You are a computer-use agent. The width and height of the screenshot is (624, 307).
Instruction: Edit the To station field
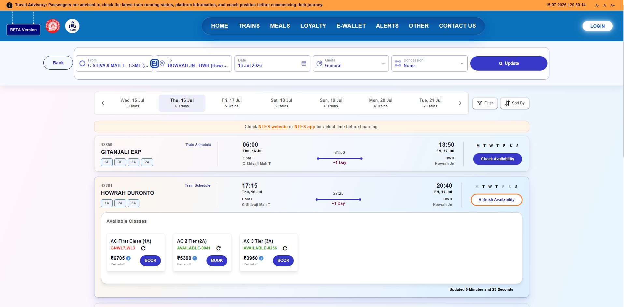coord(194,63)
